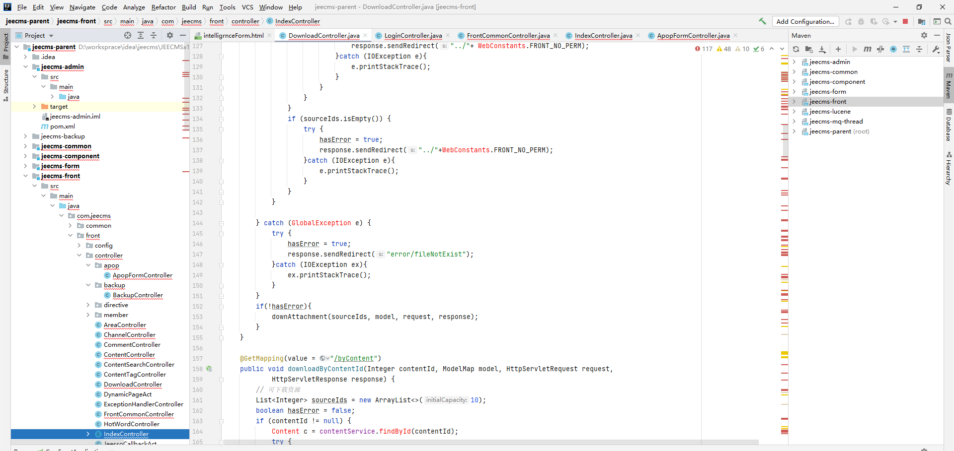Click the /byContent mapping link
Screen dimensions: 954x451
click(354, 358)
